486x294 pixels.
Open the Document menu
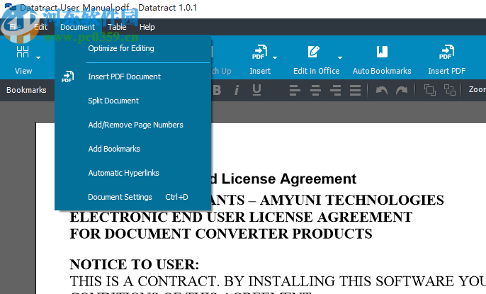(77, 27)
